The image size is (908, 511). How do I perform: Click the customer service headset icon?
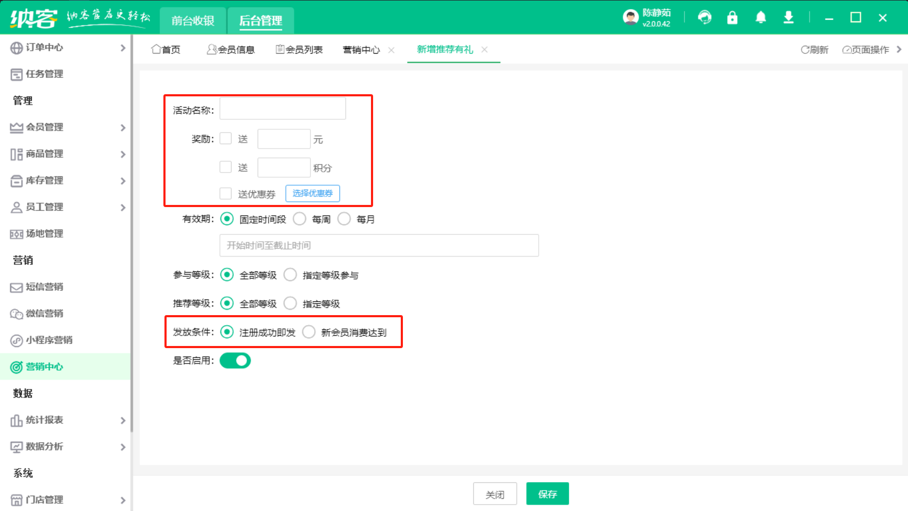705,18
